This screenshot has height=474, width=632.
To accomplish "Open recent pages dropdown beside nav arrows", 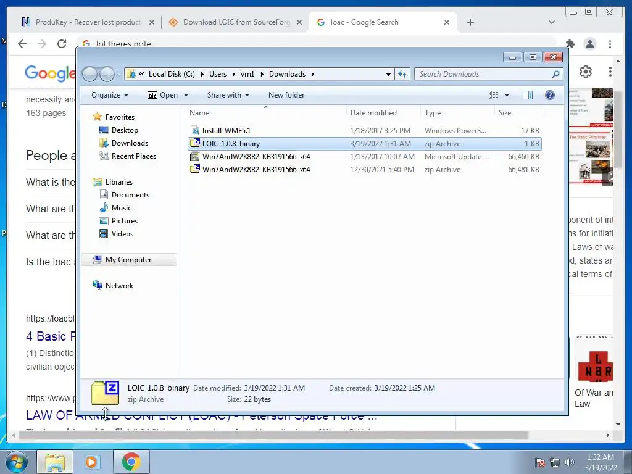I will coord(119,74).
